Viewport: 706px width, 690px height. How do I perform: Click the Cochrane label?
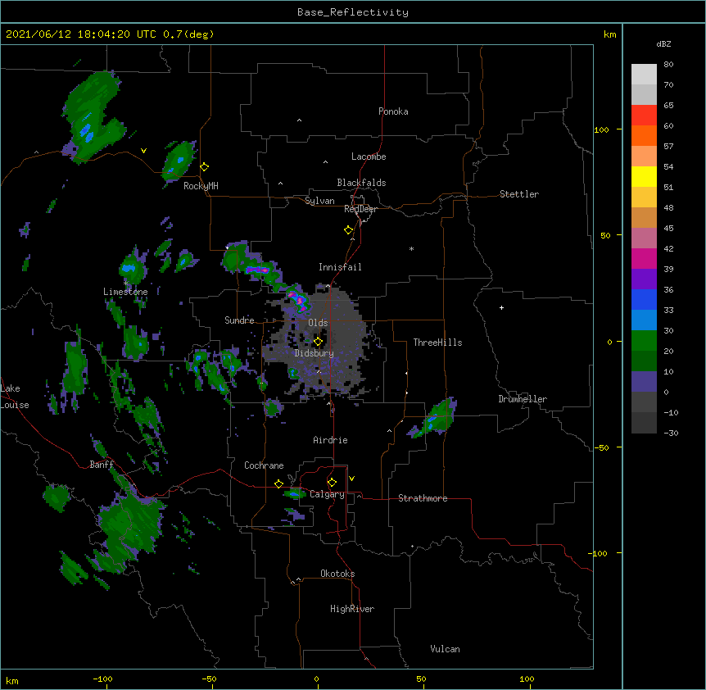(x=264, y=465)
